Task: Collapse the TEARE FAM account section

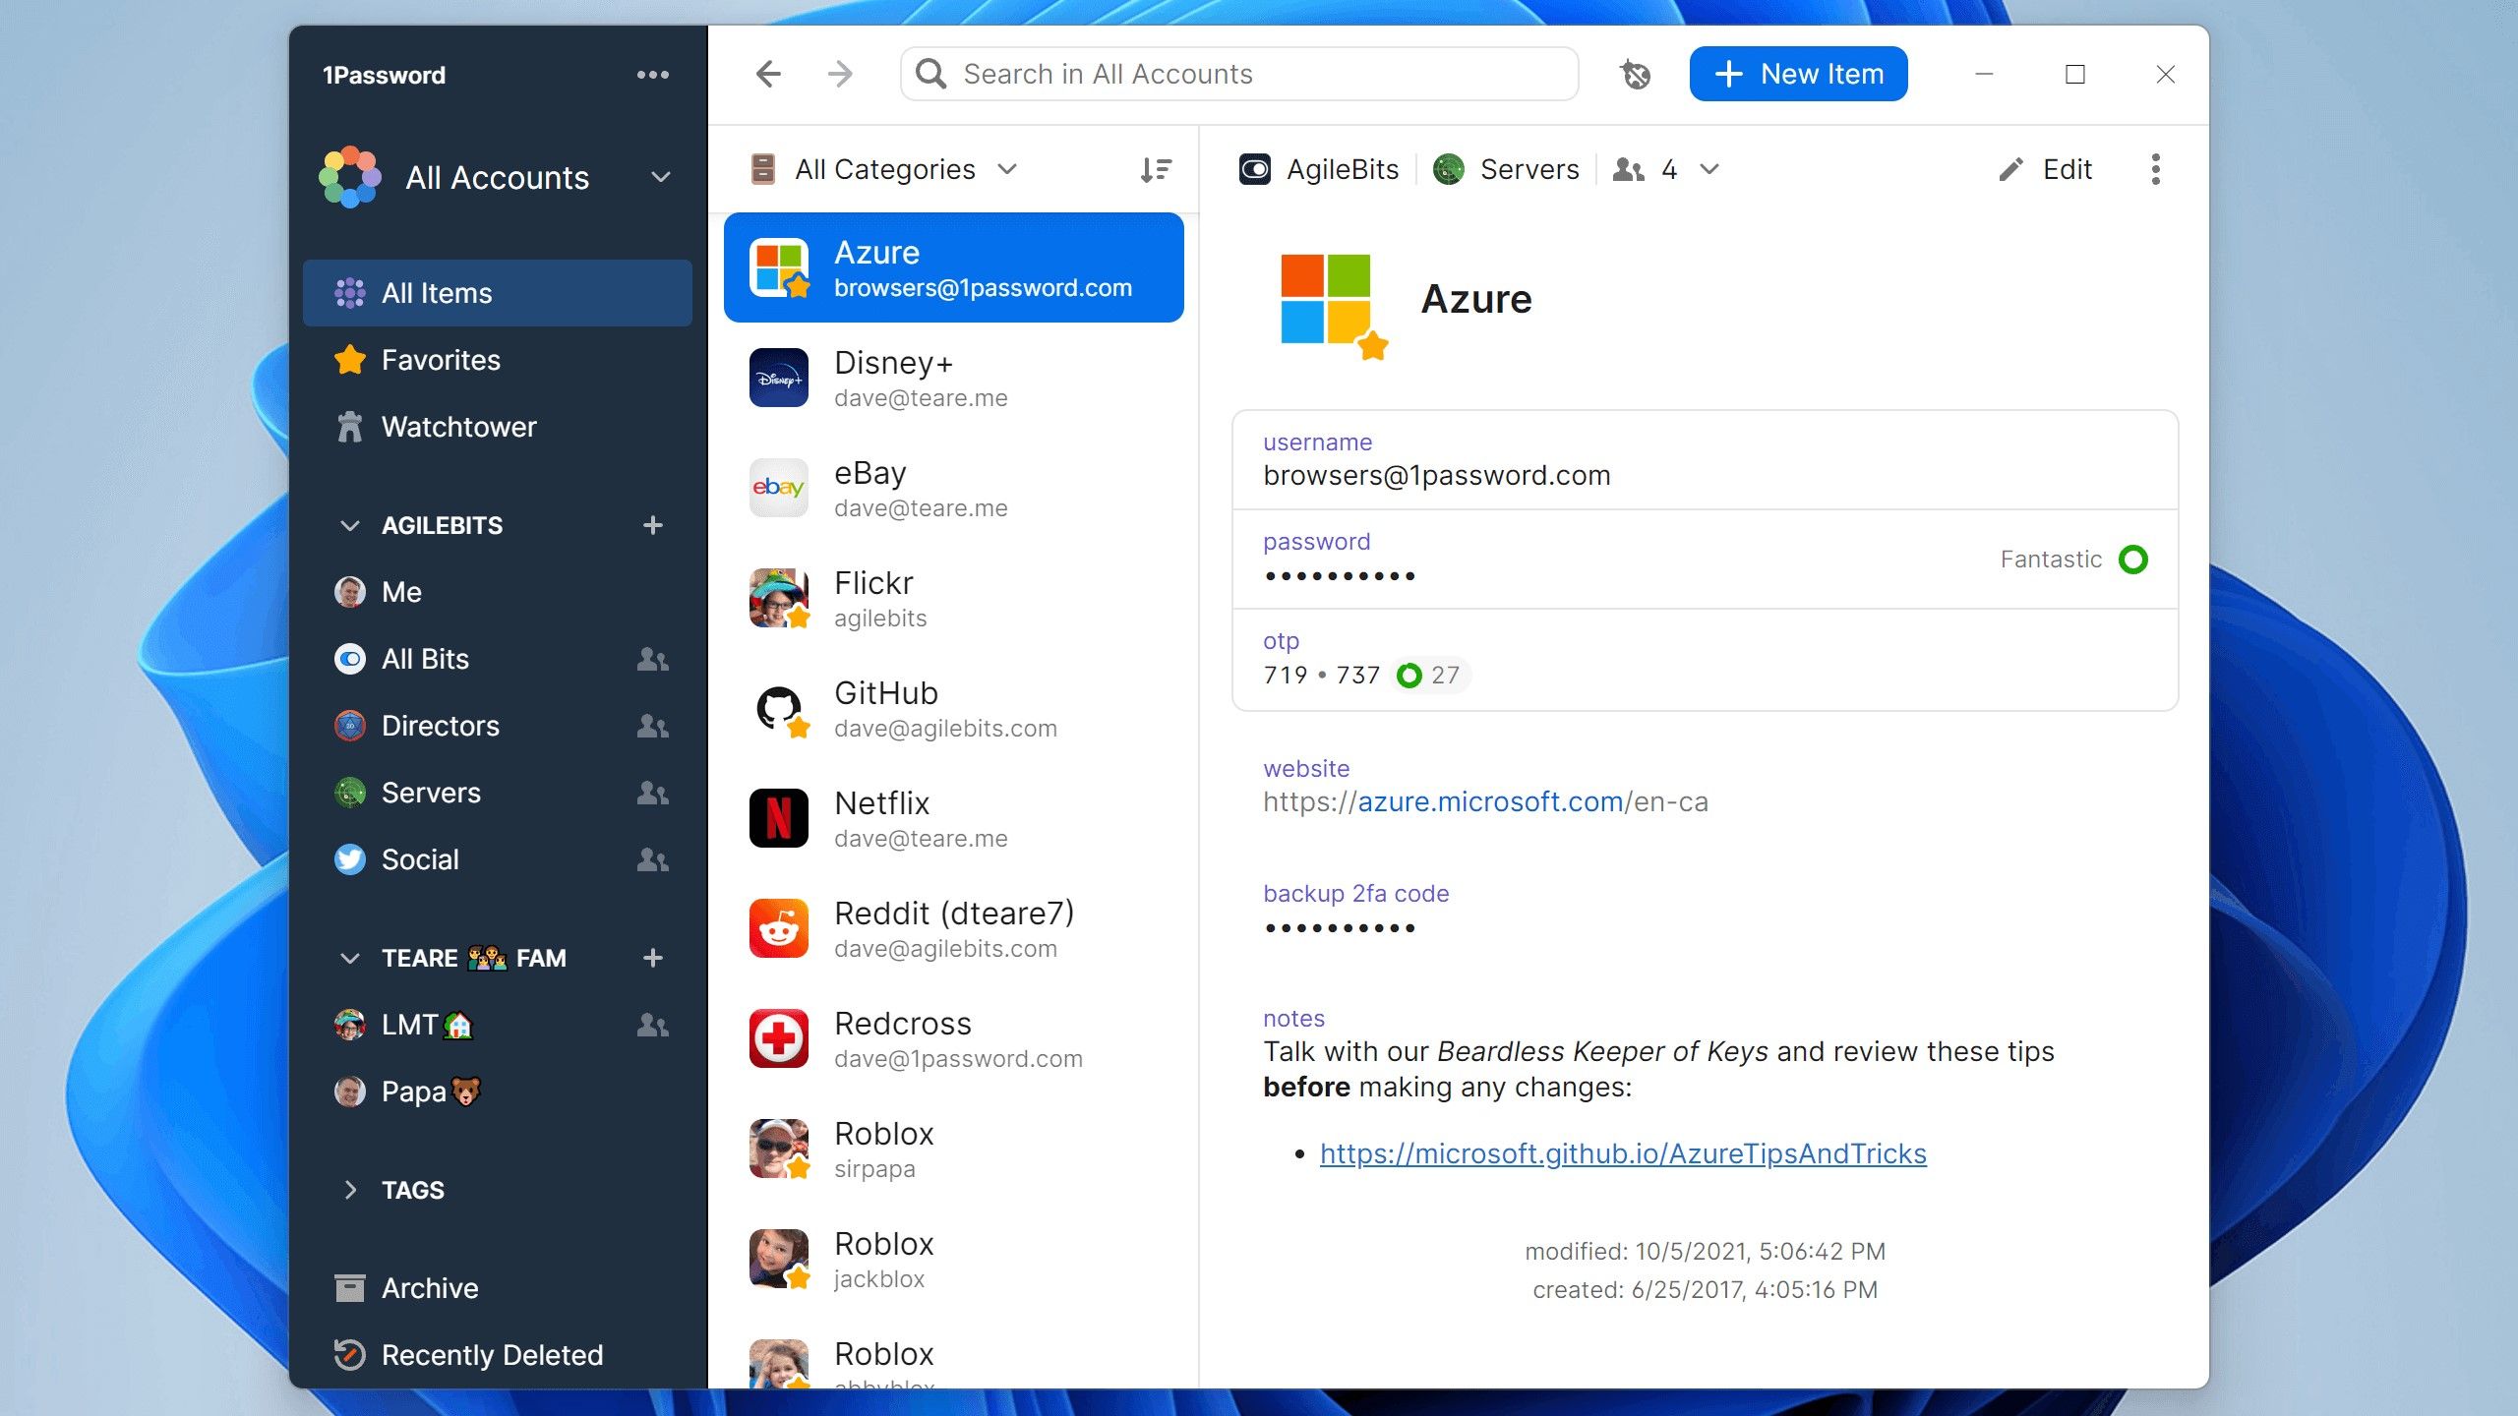Action: tap(349, 958)
